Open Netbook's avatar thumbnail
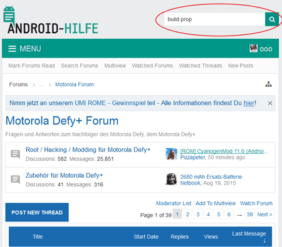This screenshot has width=282, height=247. (171, 179)
